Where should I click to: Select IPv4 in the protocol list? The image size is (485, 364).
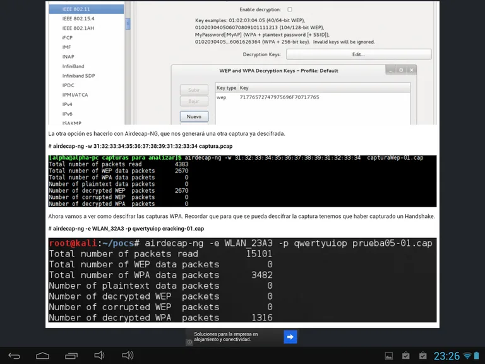[x=67, y=104]
